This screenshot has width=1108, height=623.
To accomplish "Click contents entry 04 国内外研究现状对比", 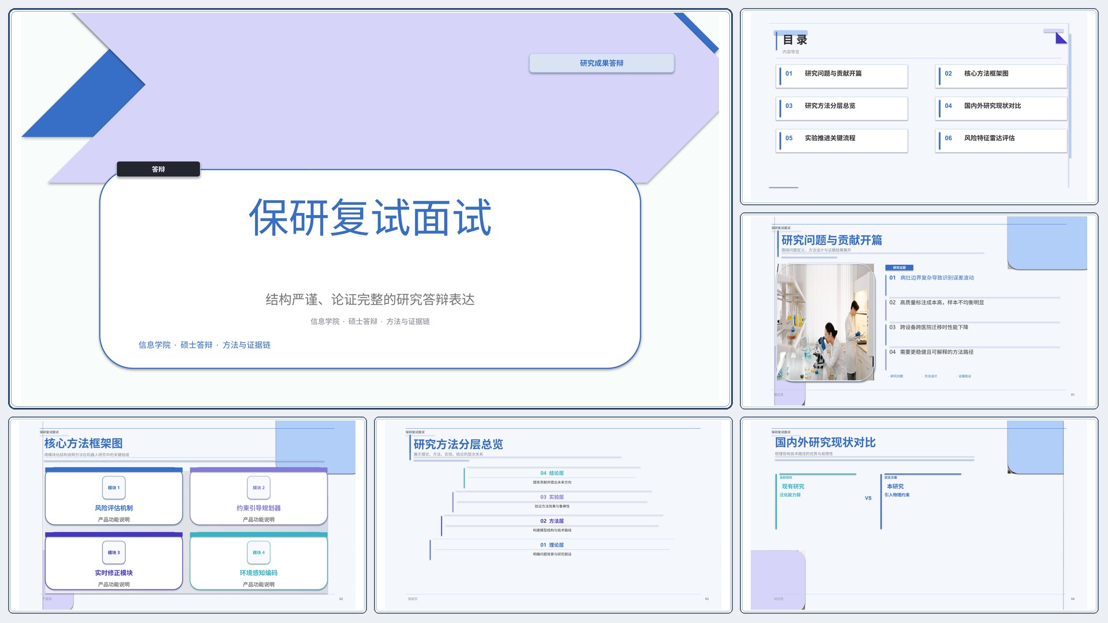I will pyautogui.click(x=1001, y=108).
